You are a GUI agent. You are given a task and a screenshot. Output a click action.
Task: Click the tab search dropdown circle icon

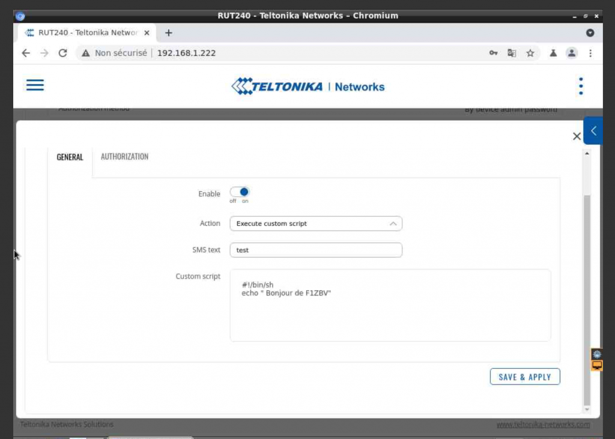click(590, 33)
